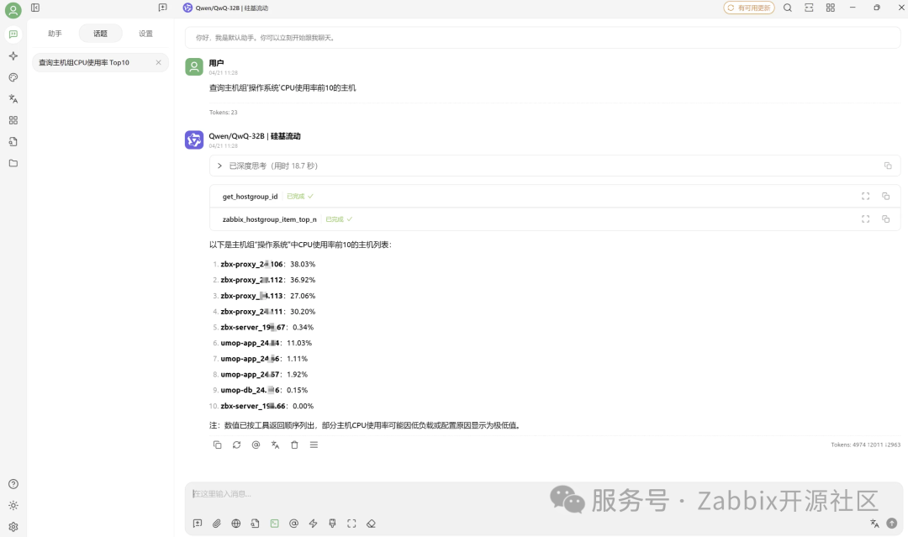Open the agents page via grid icon
The width and height of the screenshot is (908, 537).
tap(13, 119)
